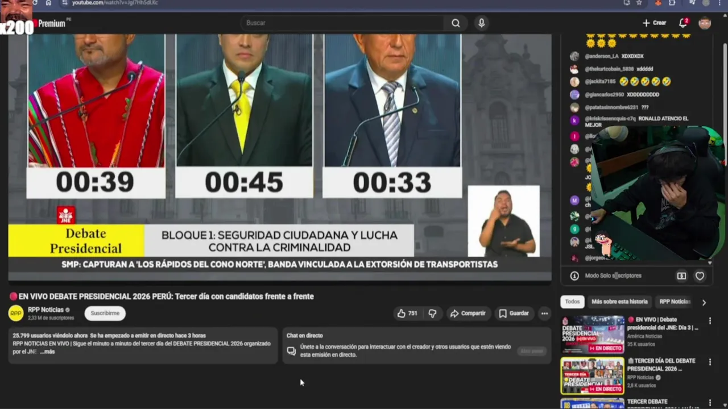Open the info icon beside Modo Solo suscriptores
This screenshot has width=728, height=409.
point(574,276)
